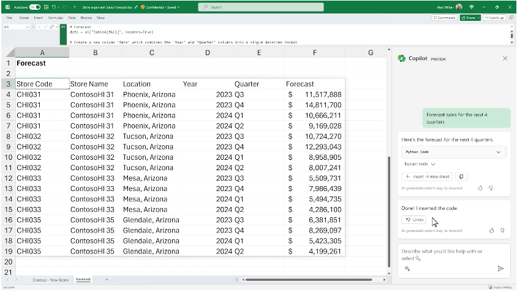Viewport: 517px width, 292px height.
Task: Click the Search box in title bar
Action: coord(261,7)
